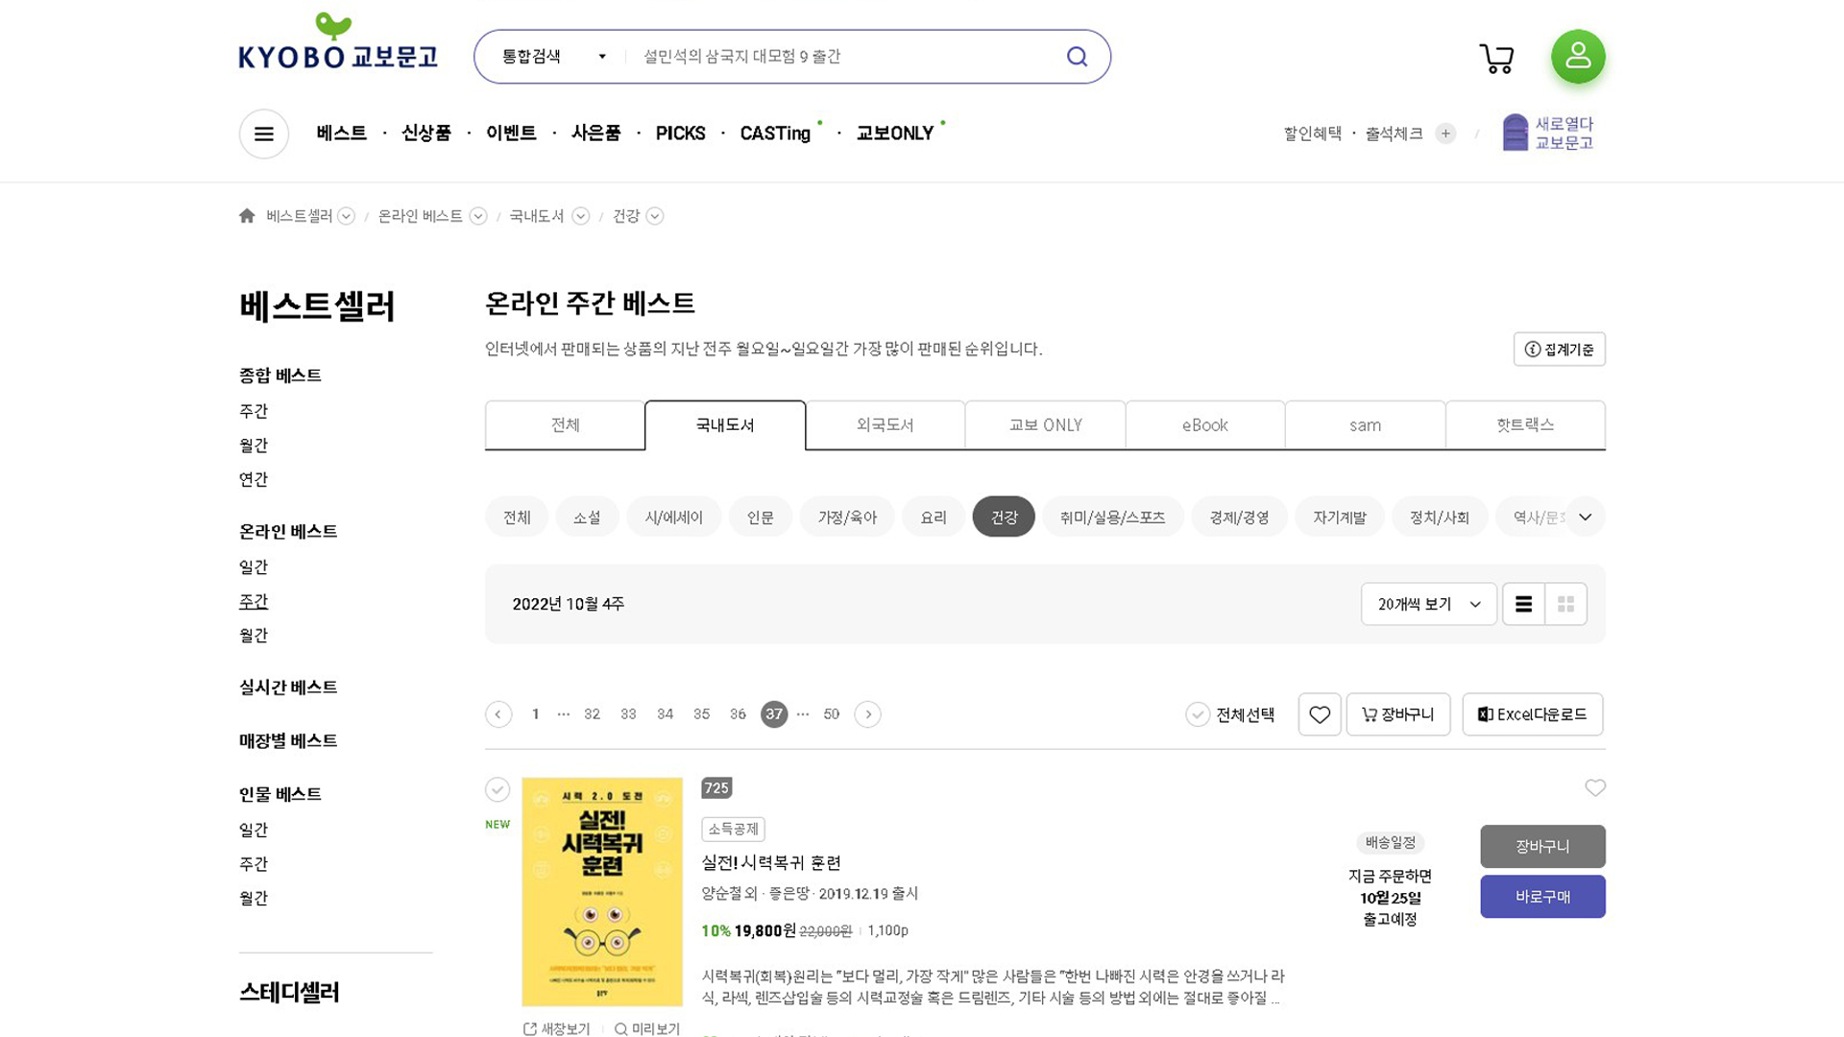Click the book cover thumbnail
This screenshot has height=1037, width=1844.
(602, 891)
